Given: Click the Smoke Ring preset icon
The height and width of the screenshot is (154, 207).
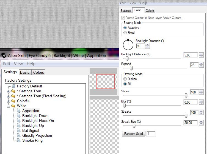Looking at the screenshot, I should pyautogui.click(x=19, y=140).
